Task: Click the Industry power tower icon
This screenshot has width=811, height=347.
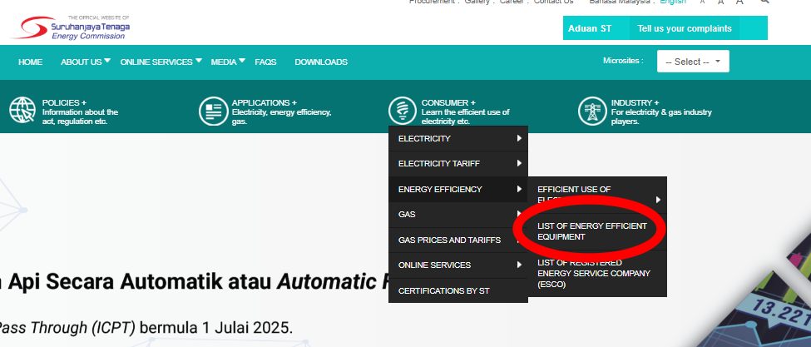Action: click(591, 111)
